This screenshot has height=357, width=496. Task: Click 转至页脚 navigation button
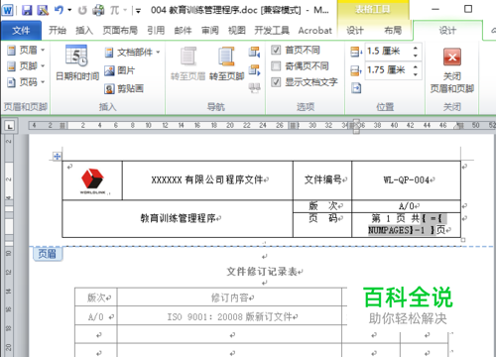pyautogui.click(x=226, y=63)
